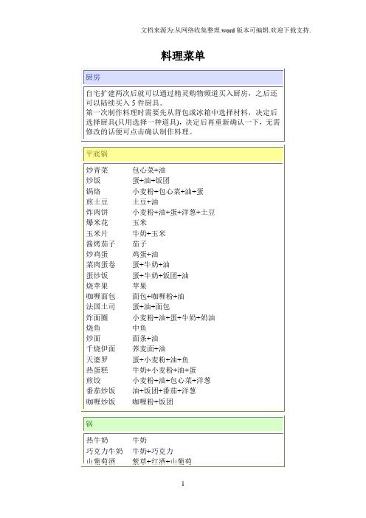Select the 平底锅 section header
Screen dimensions: 366x518
click(183, 154)
